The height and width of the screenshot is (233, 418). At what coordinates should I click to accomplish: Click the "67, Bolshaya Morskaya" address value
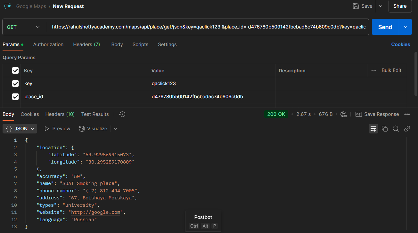101,198
